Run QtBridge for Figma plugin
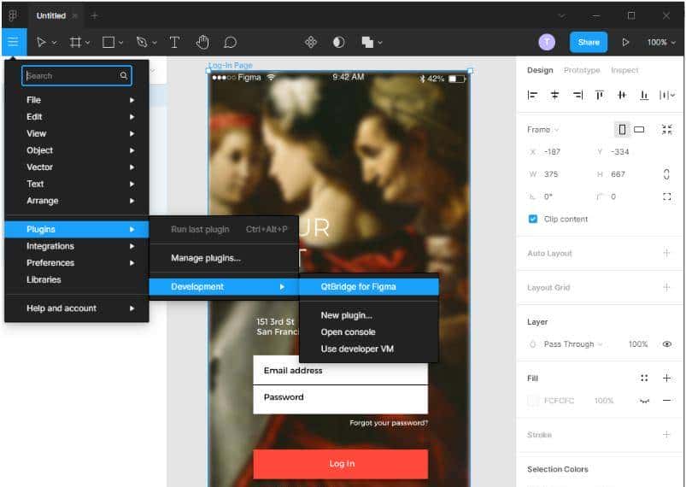Viewport: 686px width, 487px height. click(369, 286)
